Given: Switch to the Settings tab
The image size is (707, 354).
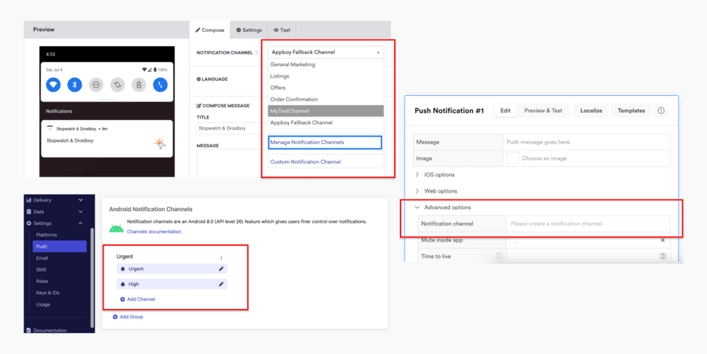Looking at the screenshot, I should [x=249, y=30].
